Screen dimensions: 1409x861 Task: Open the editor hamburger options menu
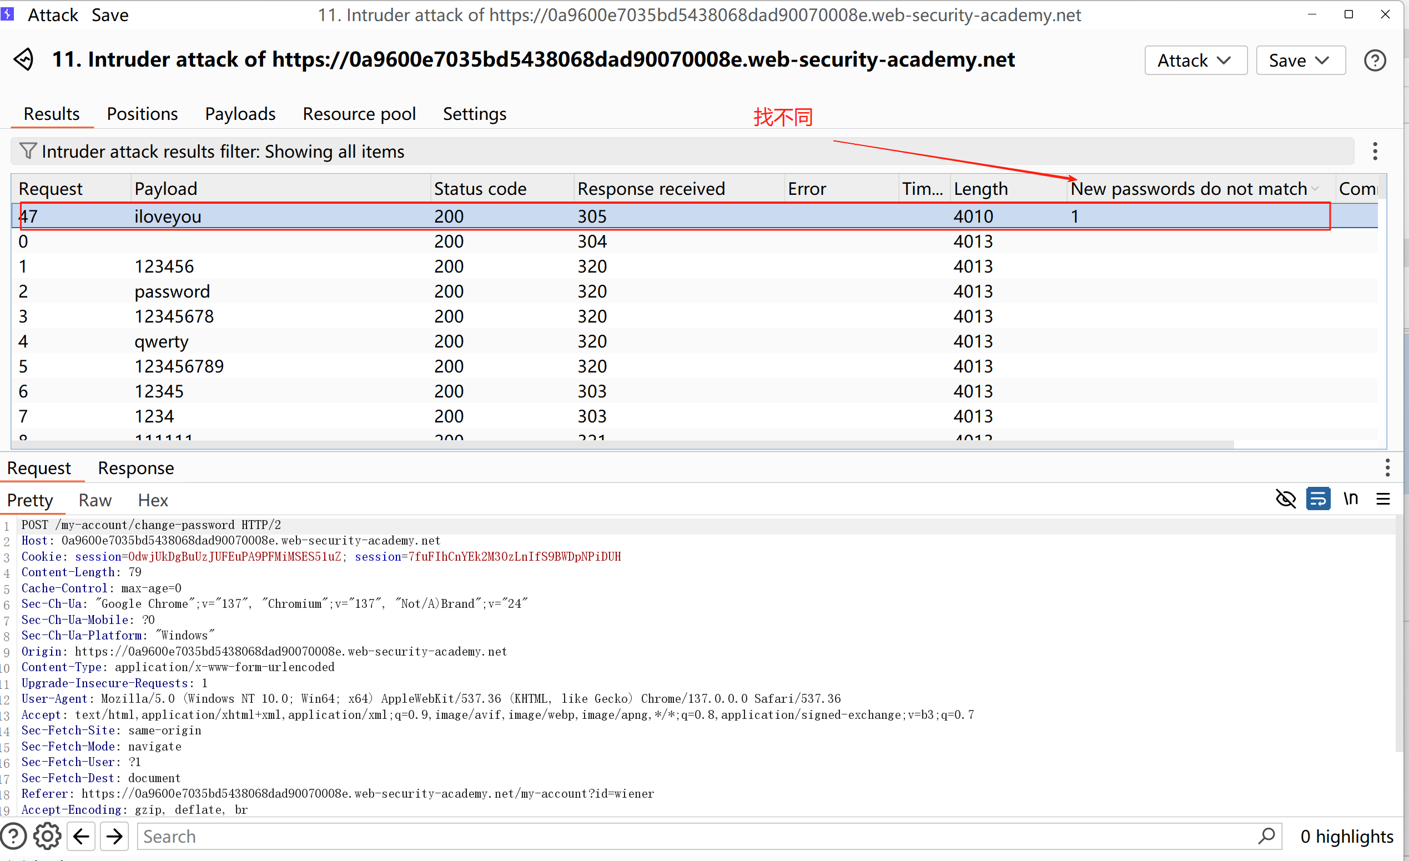pyautogui.click(x=1383, y=499)
